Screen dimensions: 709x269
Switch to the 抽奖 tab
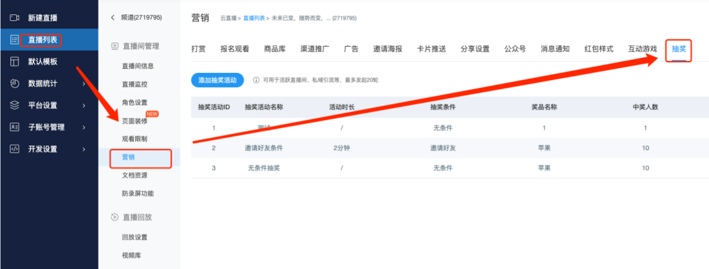678,49
